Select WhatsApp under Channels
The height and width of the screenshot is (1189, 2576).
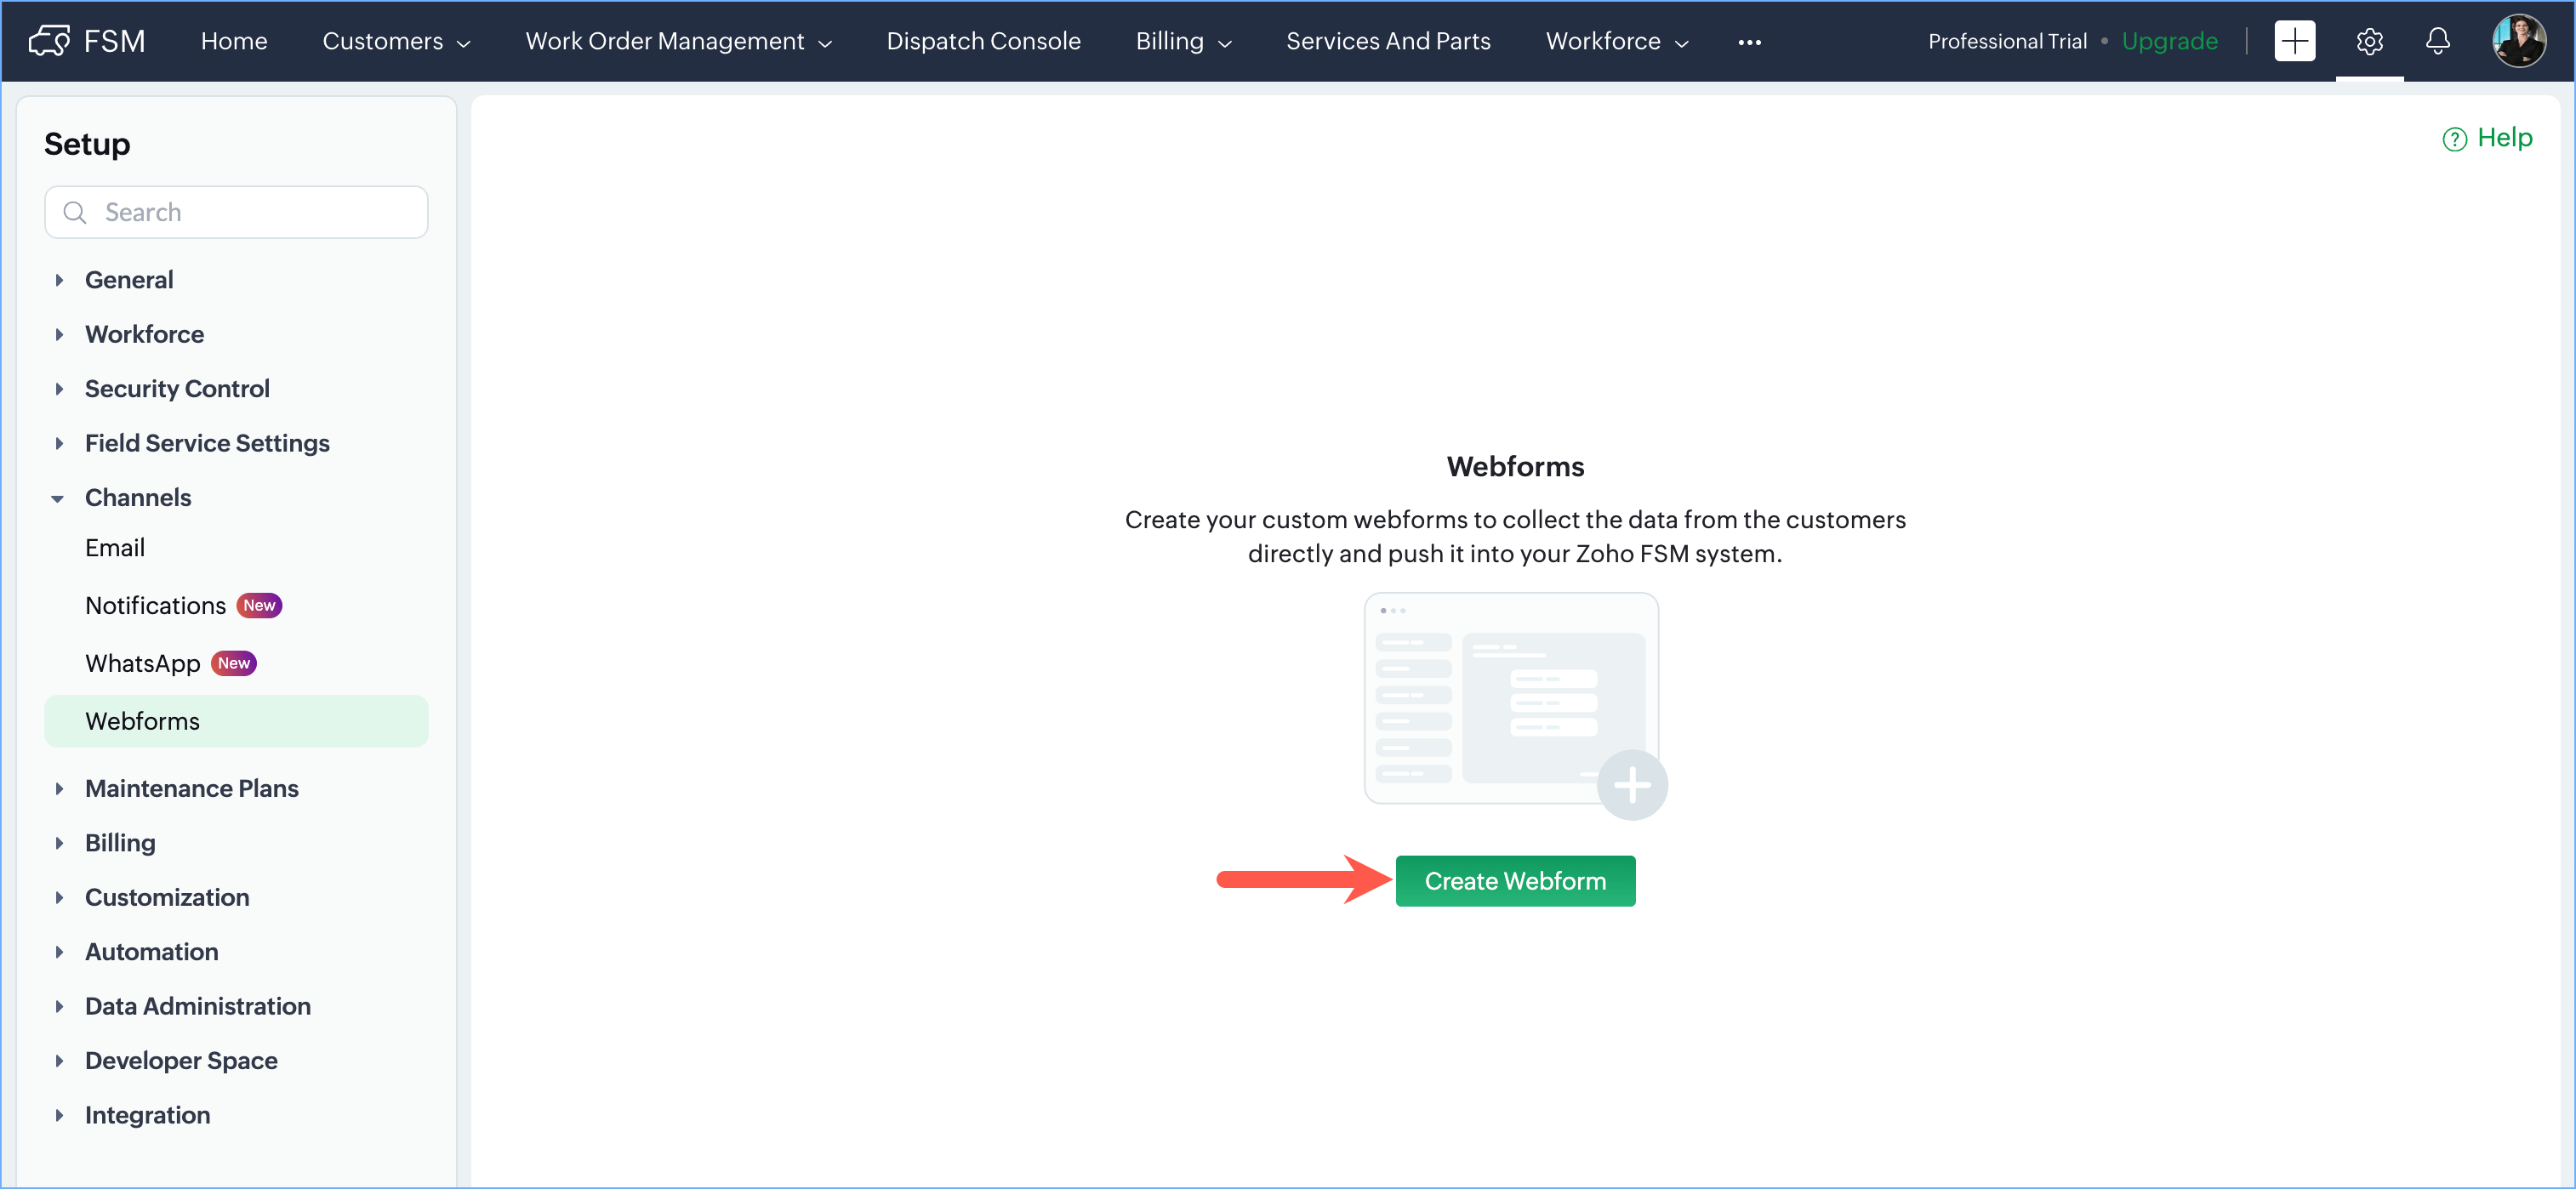143,663
